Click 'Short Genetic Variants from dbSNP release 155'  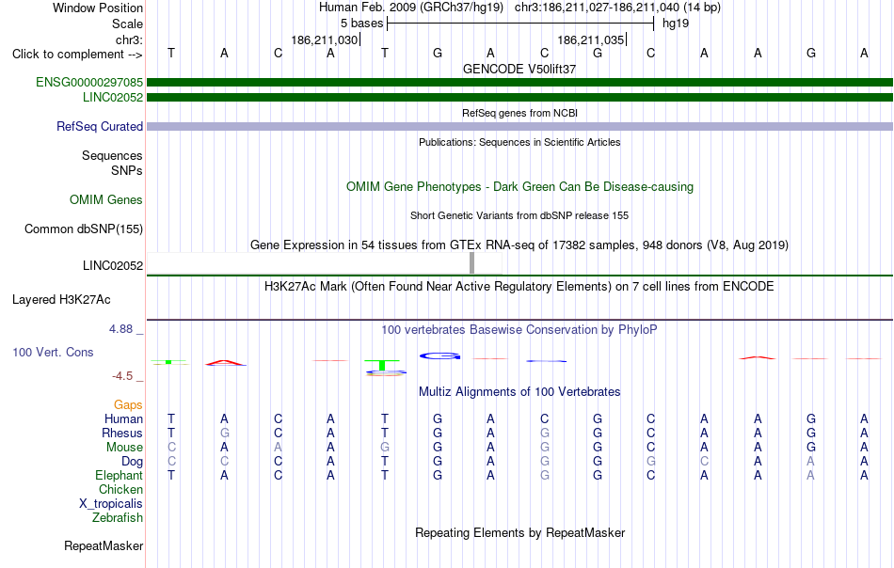tap(519, 216)
